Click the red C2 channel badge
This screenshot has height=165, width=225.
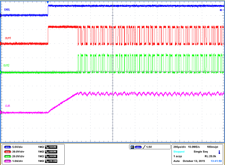8,152
